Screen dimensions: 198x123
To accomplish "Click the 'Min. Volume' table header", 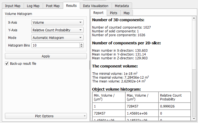I will (109, 97).
